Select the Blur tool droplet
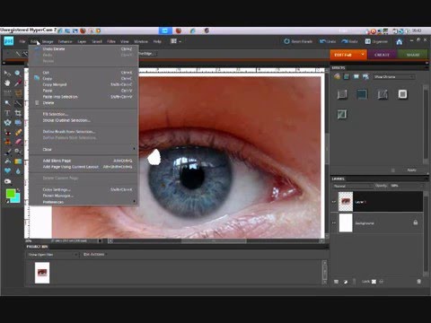 (x=18, y=171)
